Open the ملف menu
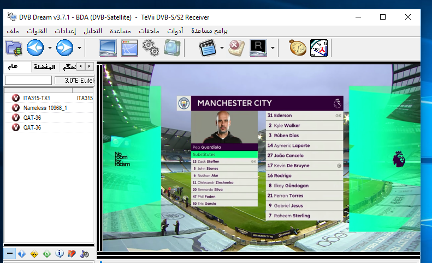The width and height of the screenshot is (432, 263). pyautogui.click(x=13, y=31)
